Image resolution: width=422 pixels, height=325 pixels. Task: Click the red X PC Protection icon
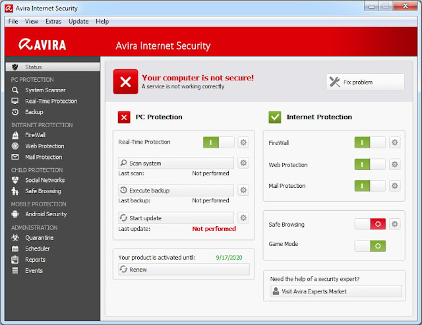click(x=124, y=117)
